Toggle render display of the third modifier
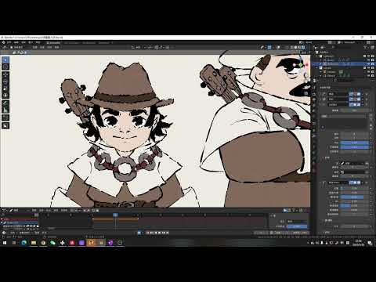Viewport: 376px width, 282px height. pyautogui.click(x=359, y=104)
